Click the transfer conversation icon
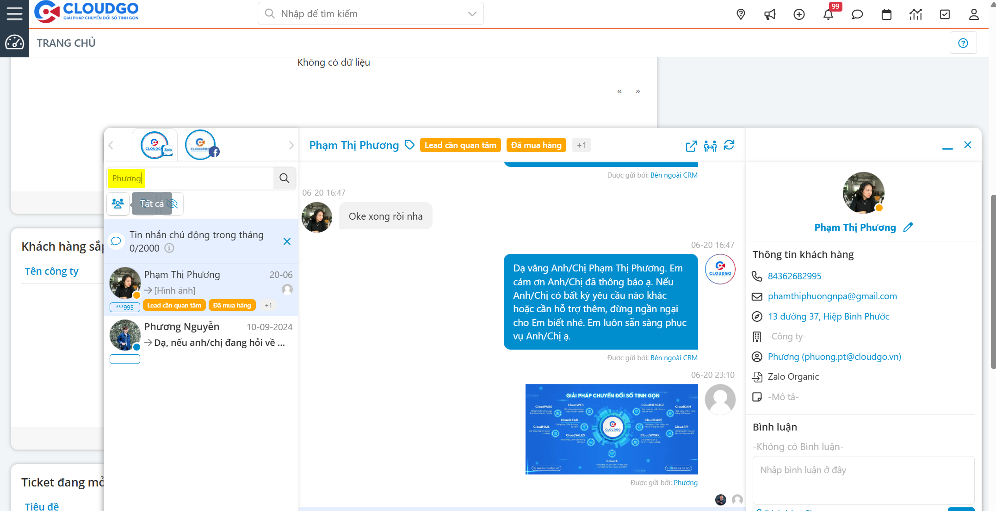 (x=710, y=146)
